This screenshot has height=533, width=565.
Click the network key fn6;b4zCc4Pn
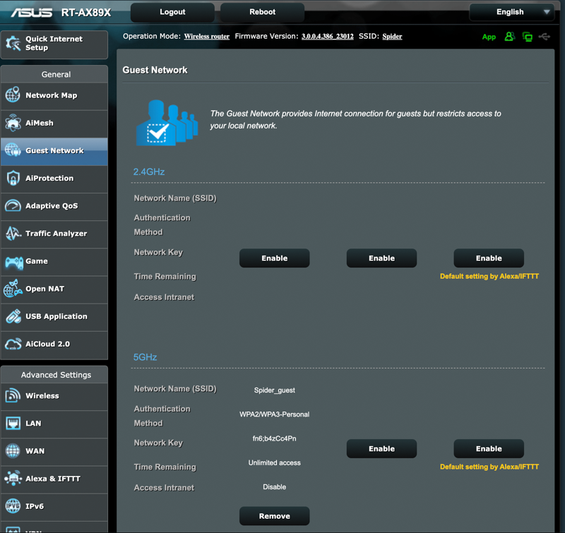click(274, 438)
